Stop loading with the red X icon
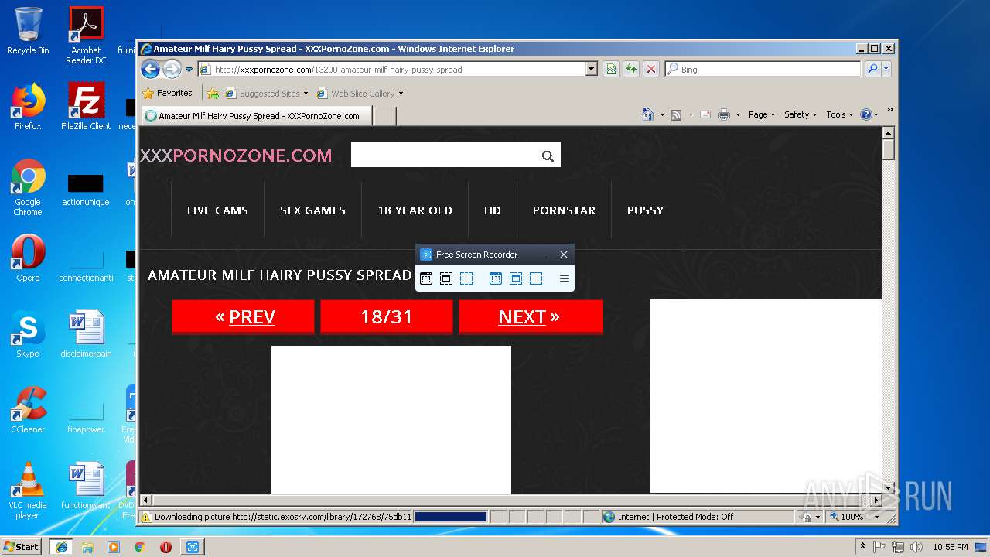 (651, 70)
